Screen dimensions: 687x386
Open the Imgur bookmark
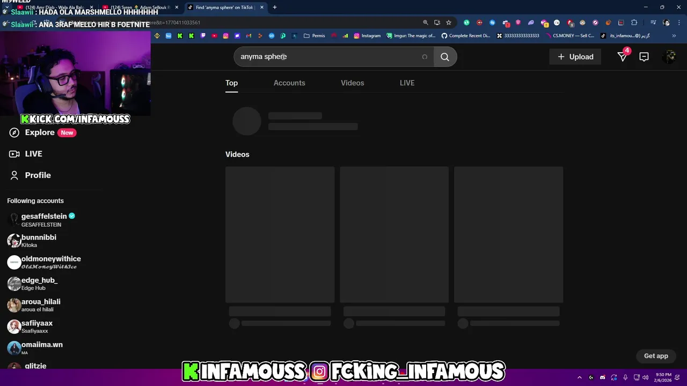click(x=411, y=36)
